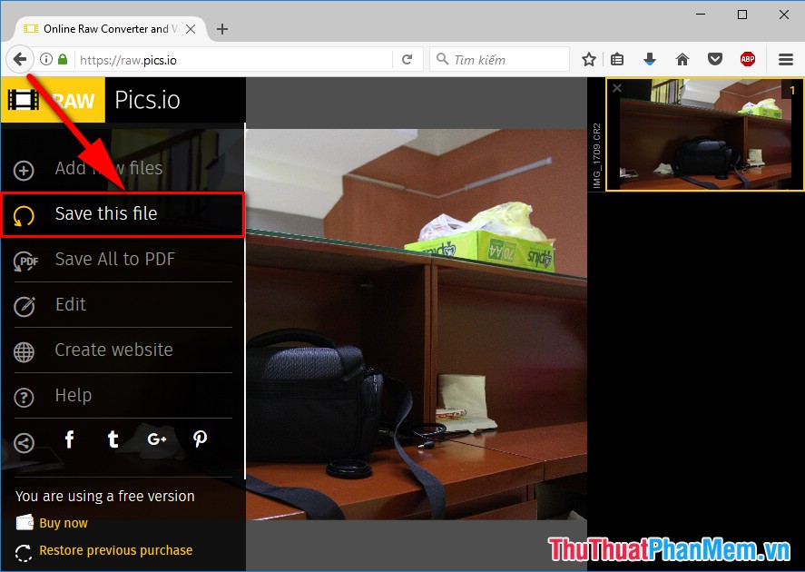Share the photo to Twitter
The height and width of the screenshot is (572, 805).
(113, 439)
